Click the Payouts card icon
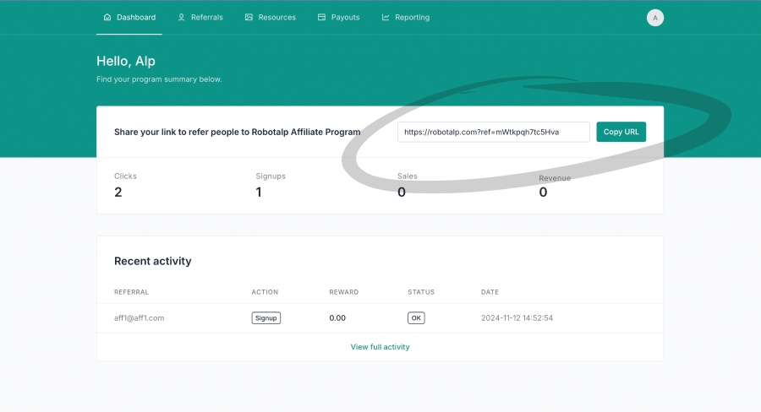Screen dimensions: 761x412 (321, 17)
